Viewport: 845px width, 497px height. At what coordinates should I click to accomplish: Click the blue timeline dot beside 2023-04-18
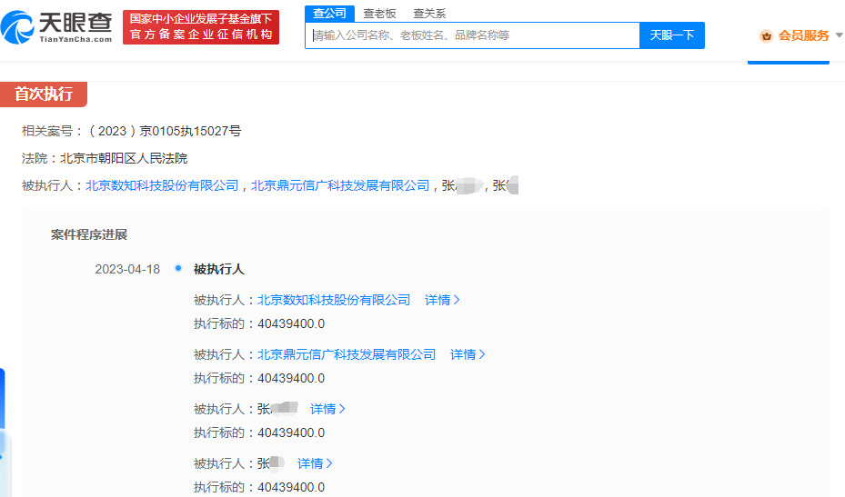pyautogui.click(x=178, y=268)
